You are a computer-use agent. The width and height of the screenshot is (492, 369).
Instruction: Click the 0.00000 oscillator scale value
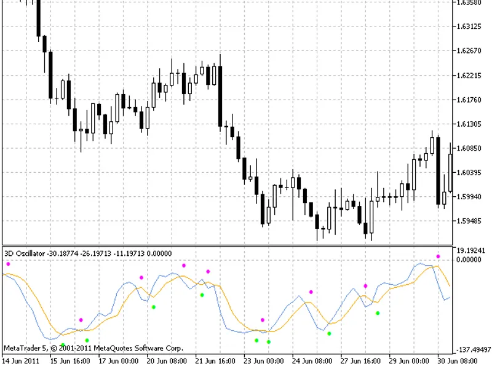click(469, 260)
